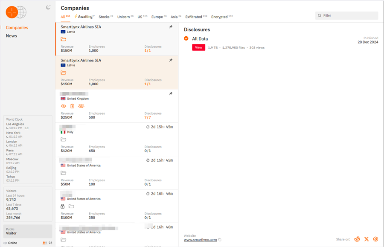Screen dimensions: 384x247
Task: Switch to the Awaiting tab
Action: coord(84,17)
